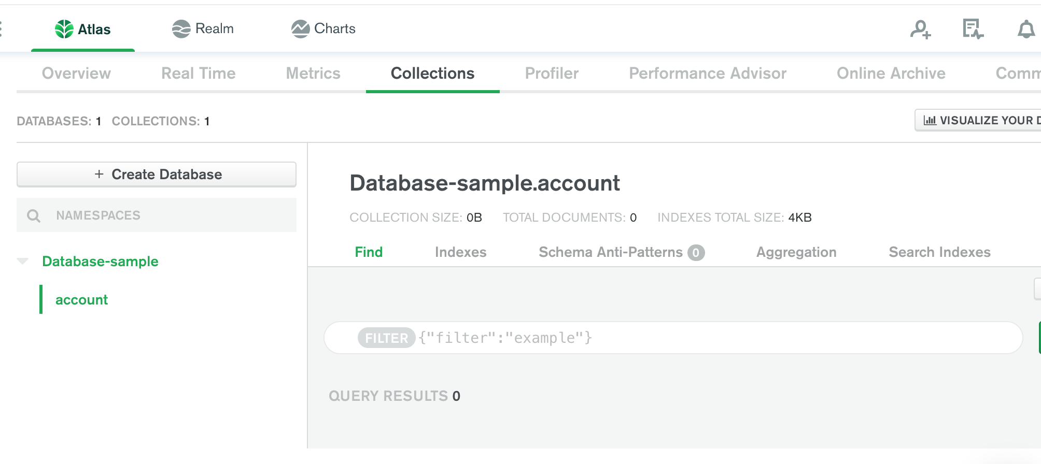This screenshot has width=1041, height=464.
Task: Open the Performance Advisor tab
Action: tap(707, 74)
